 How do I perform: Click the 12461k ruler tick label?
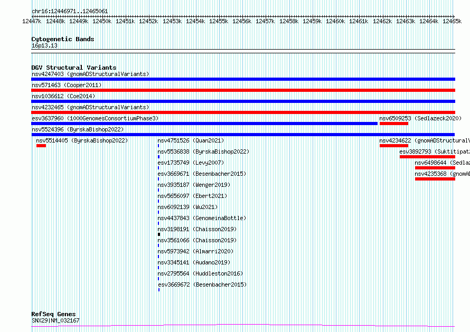point(359,21)
